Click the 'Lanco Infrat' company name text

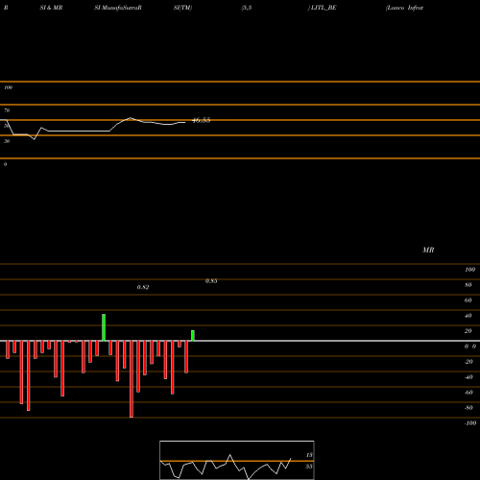[404, 8]
